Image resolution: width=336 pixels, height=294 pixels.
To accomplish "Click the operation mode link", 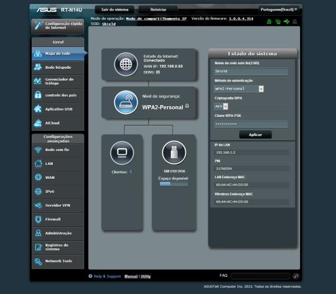I will pyautogui.click(x=156, y=18).
